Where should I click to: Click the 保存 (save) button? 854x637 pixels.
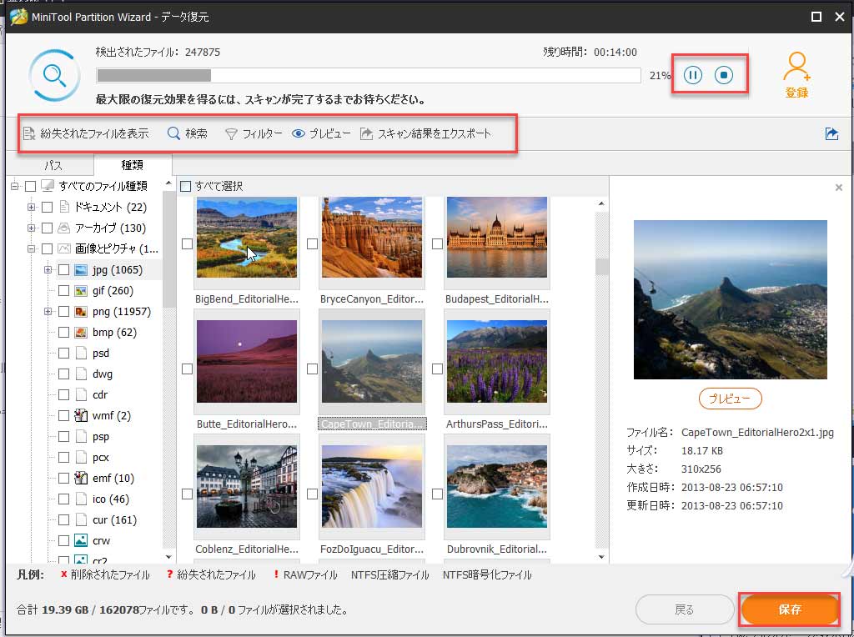[x=789, y=609]
